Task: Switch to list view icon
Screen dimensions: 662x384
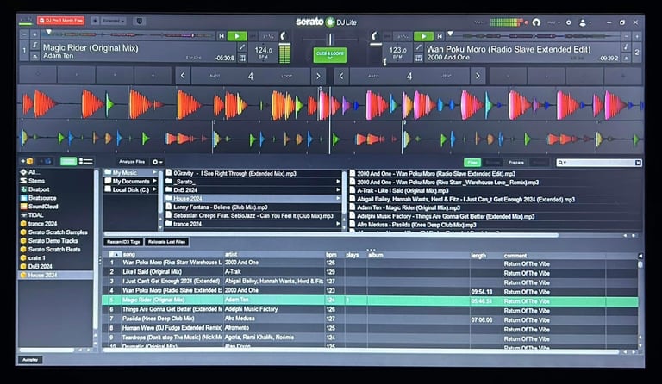Action: (85, 162)
